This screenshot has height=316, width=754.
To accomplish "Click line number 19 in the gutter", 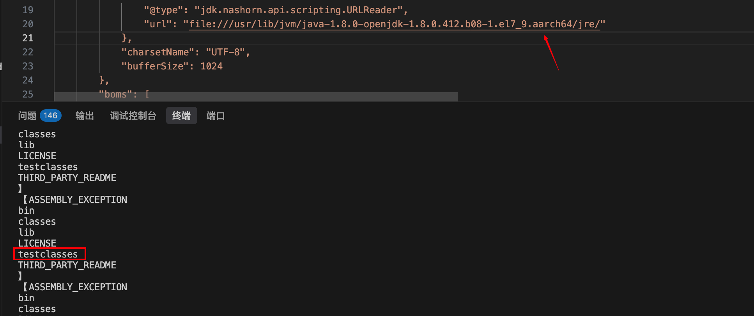I will point(28,10).
